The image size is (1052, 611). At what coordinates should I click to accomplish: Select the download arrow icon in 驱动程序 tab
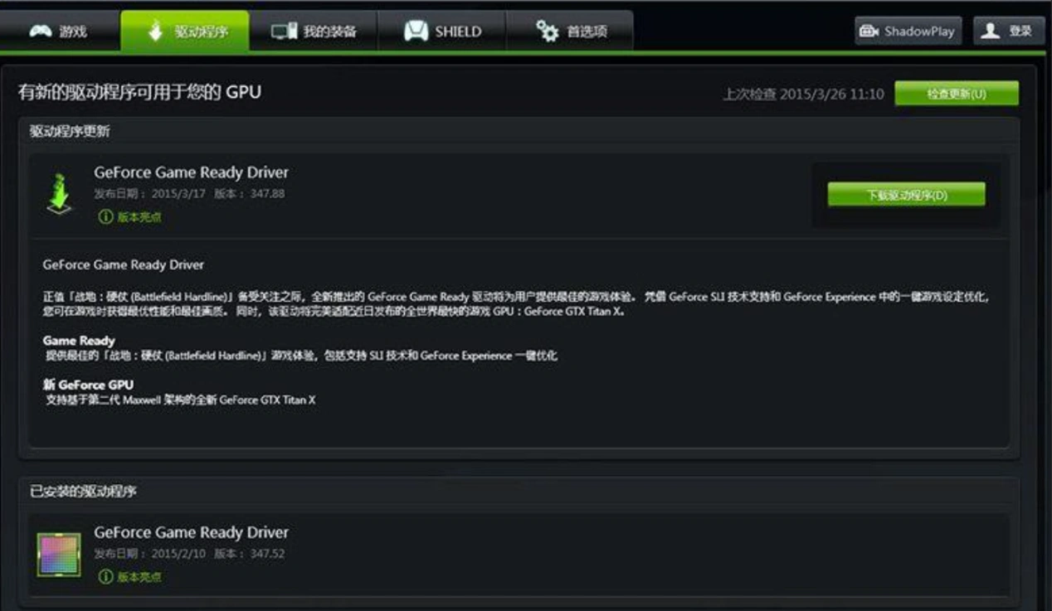point(155,32)
